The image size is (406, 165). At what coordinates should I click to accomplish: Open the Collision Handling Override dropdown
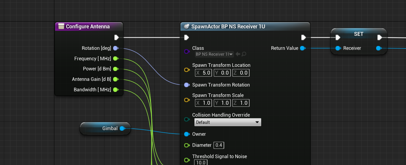coord(227,122)
